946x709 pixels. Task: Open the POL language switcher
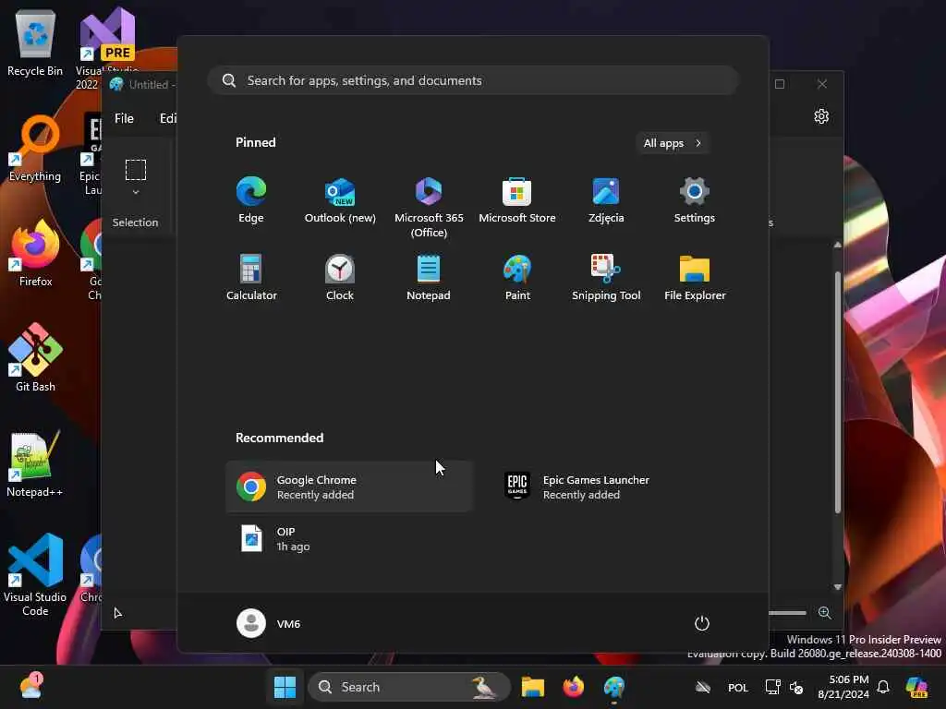coord(737,687)
